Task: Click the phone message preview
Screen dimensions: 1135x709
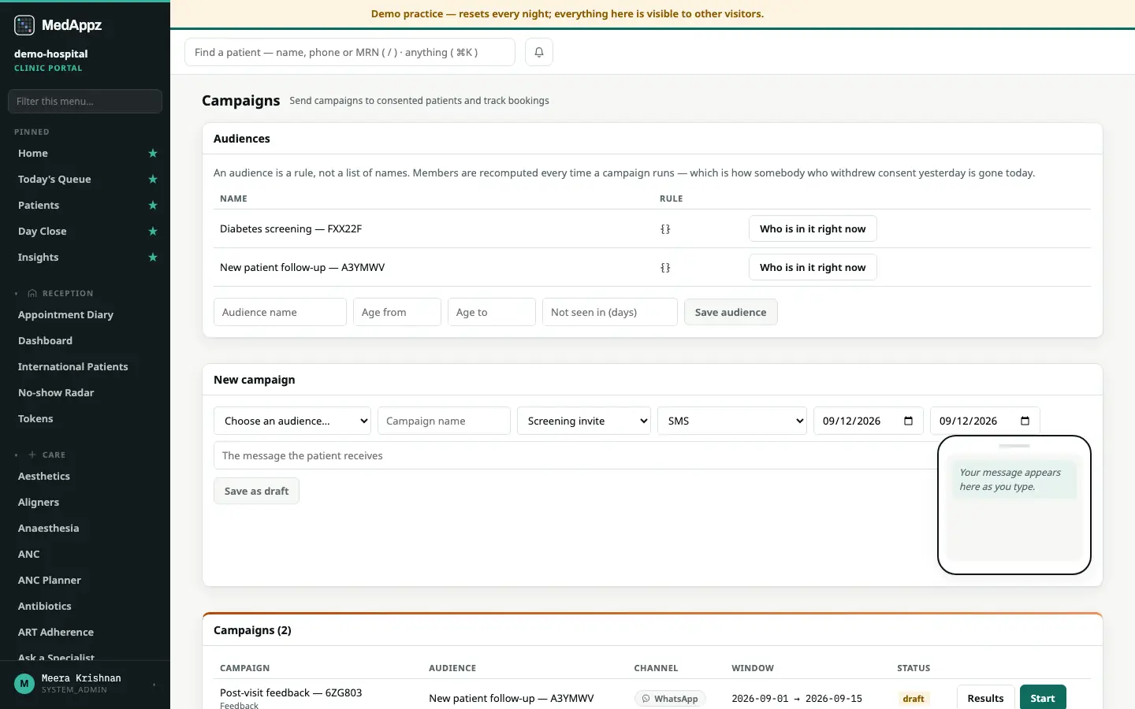Action: (1014, 505)
